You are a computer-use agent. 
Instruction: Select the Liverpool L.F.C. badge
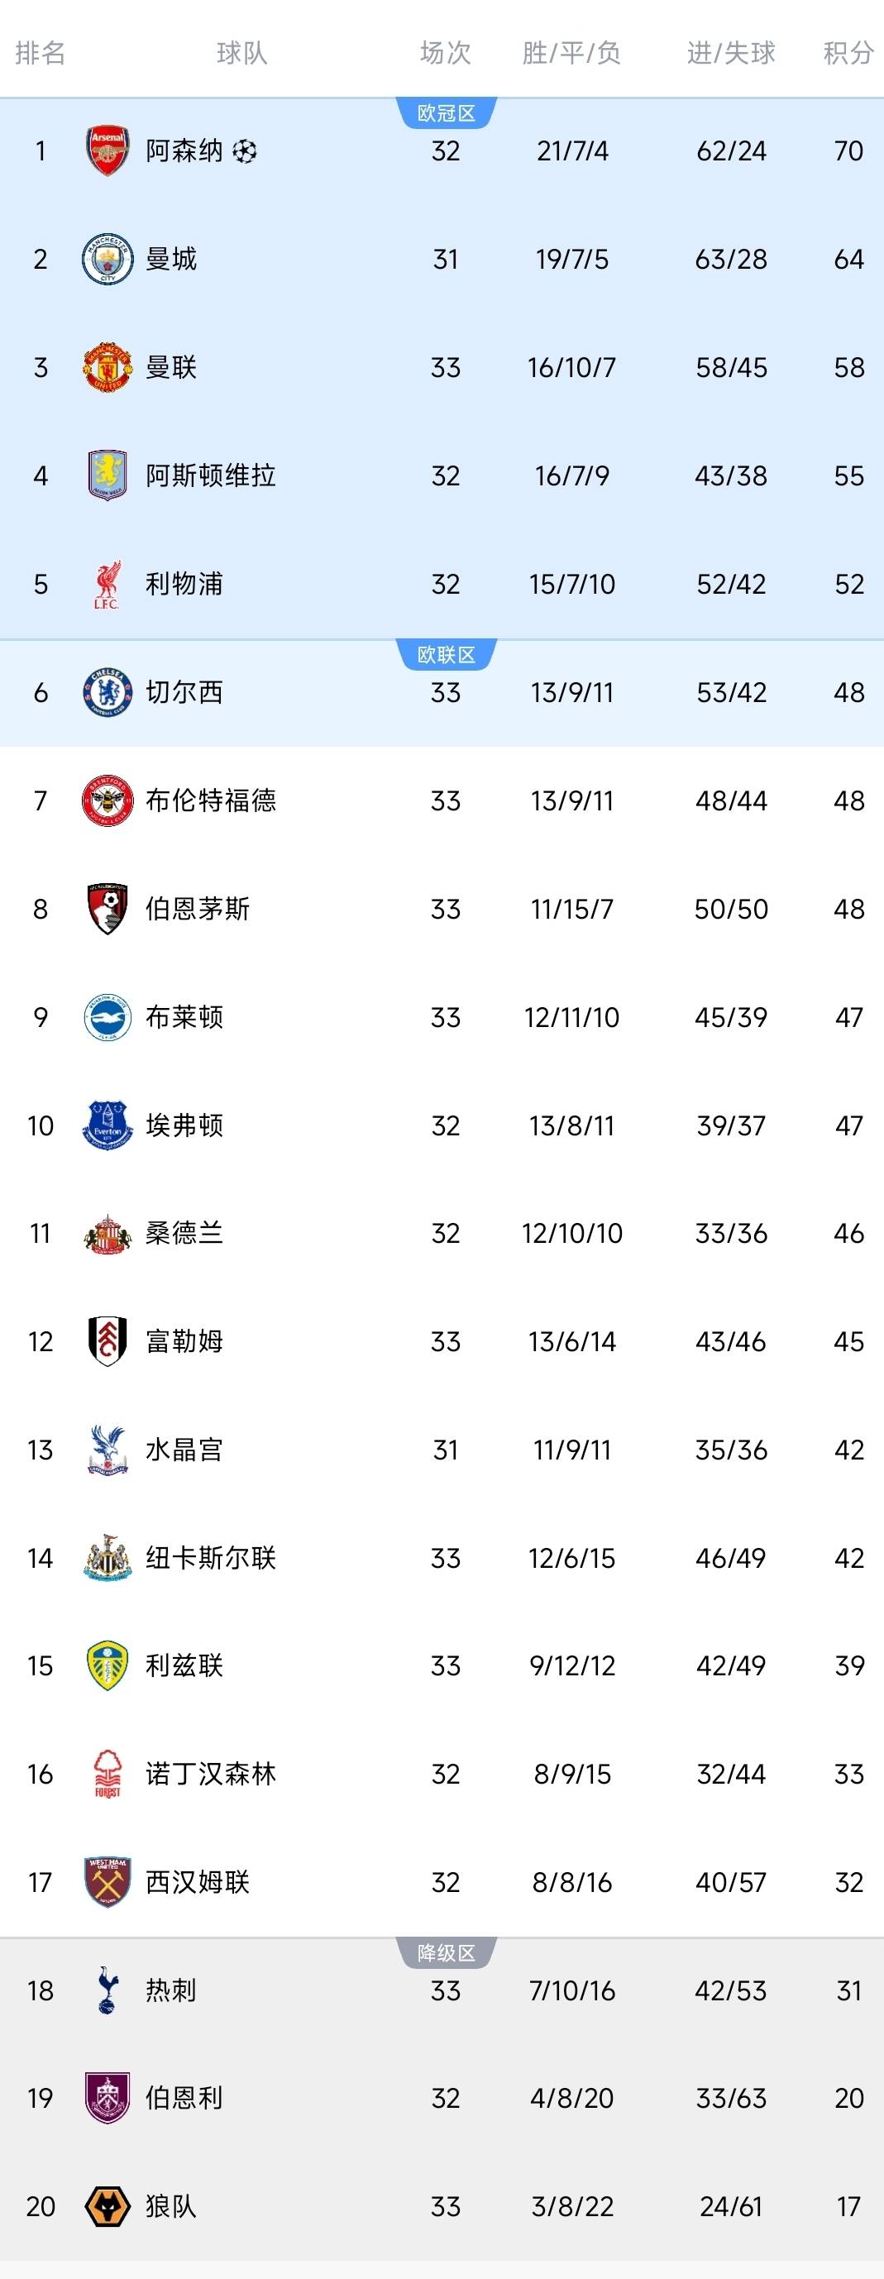[107, 584]
